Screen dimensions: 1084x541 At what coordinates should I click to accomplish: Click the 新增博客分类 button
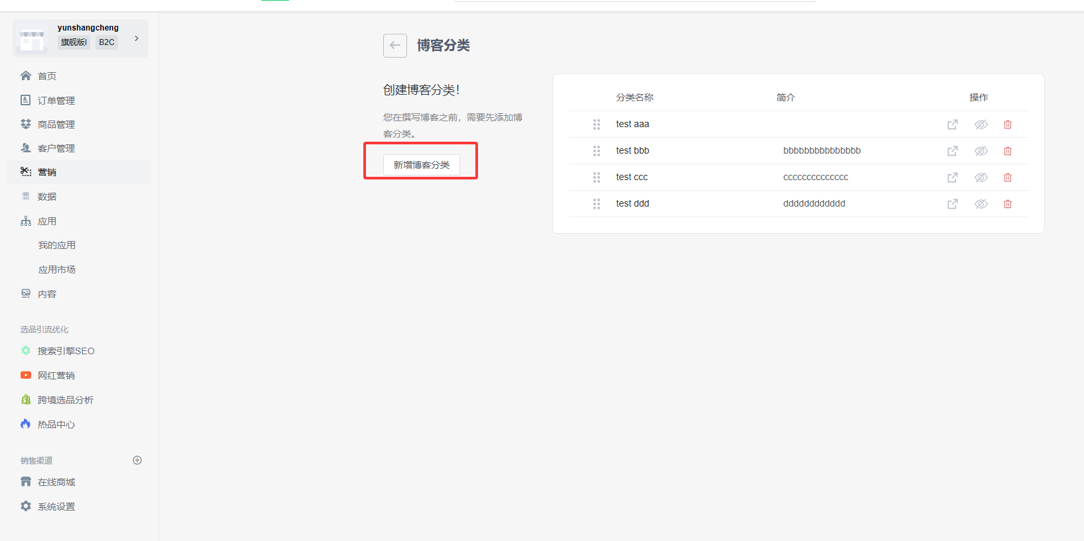[x=421, y=165]
